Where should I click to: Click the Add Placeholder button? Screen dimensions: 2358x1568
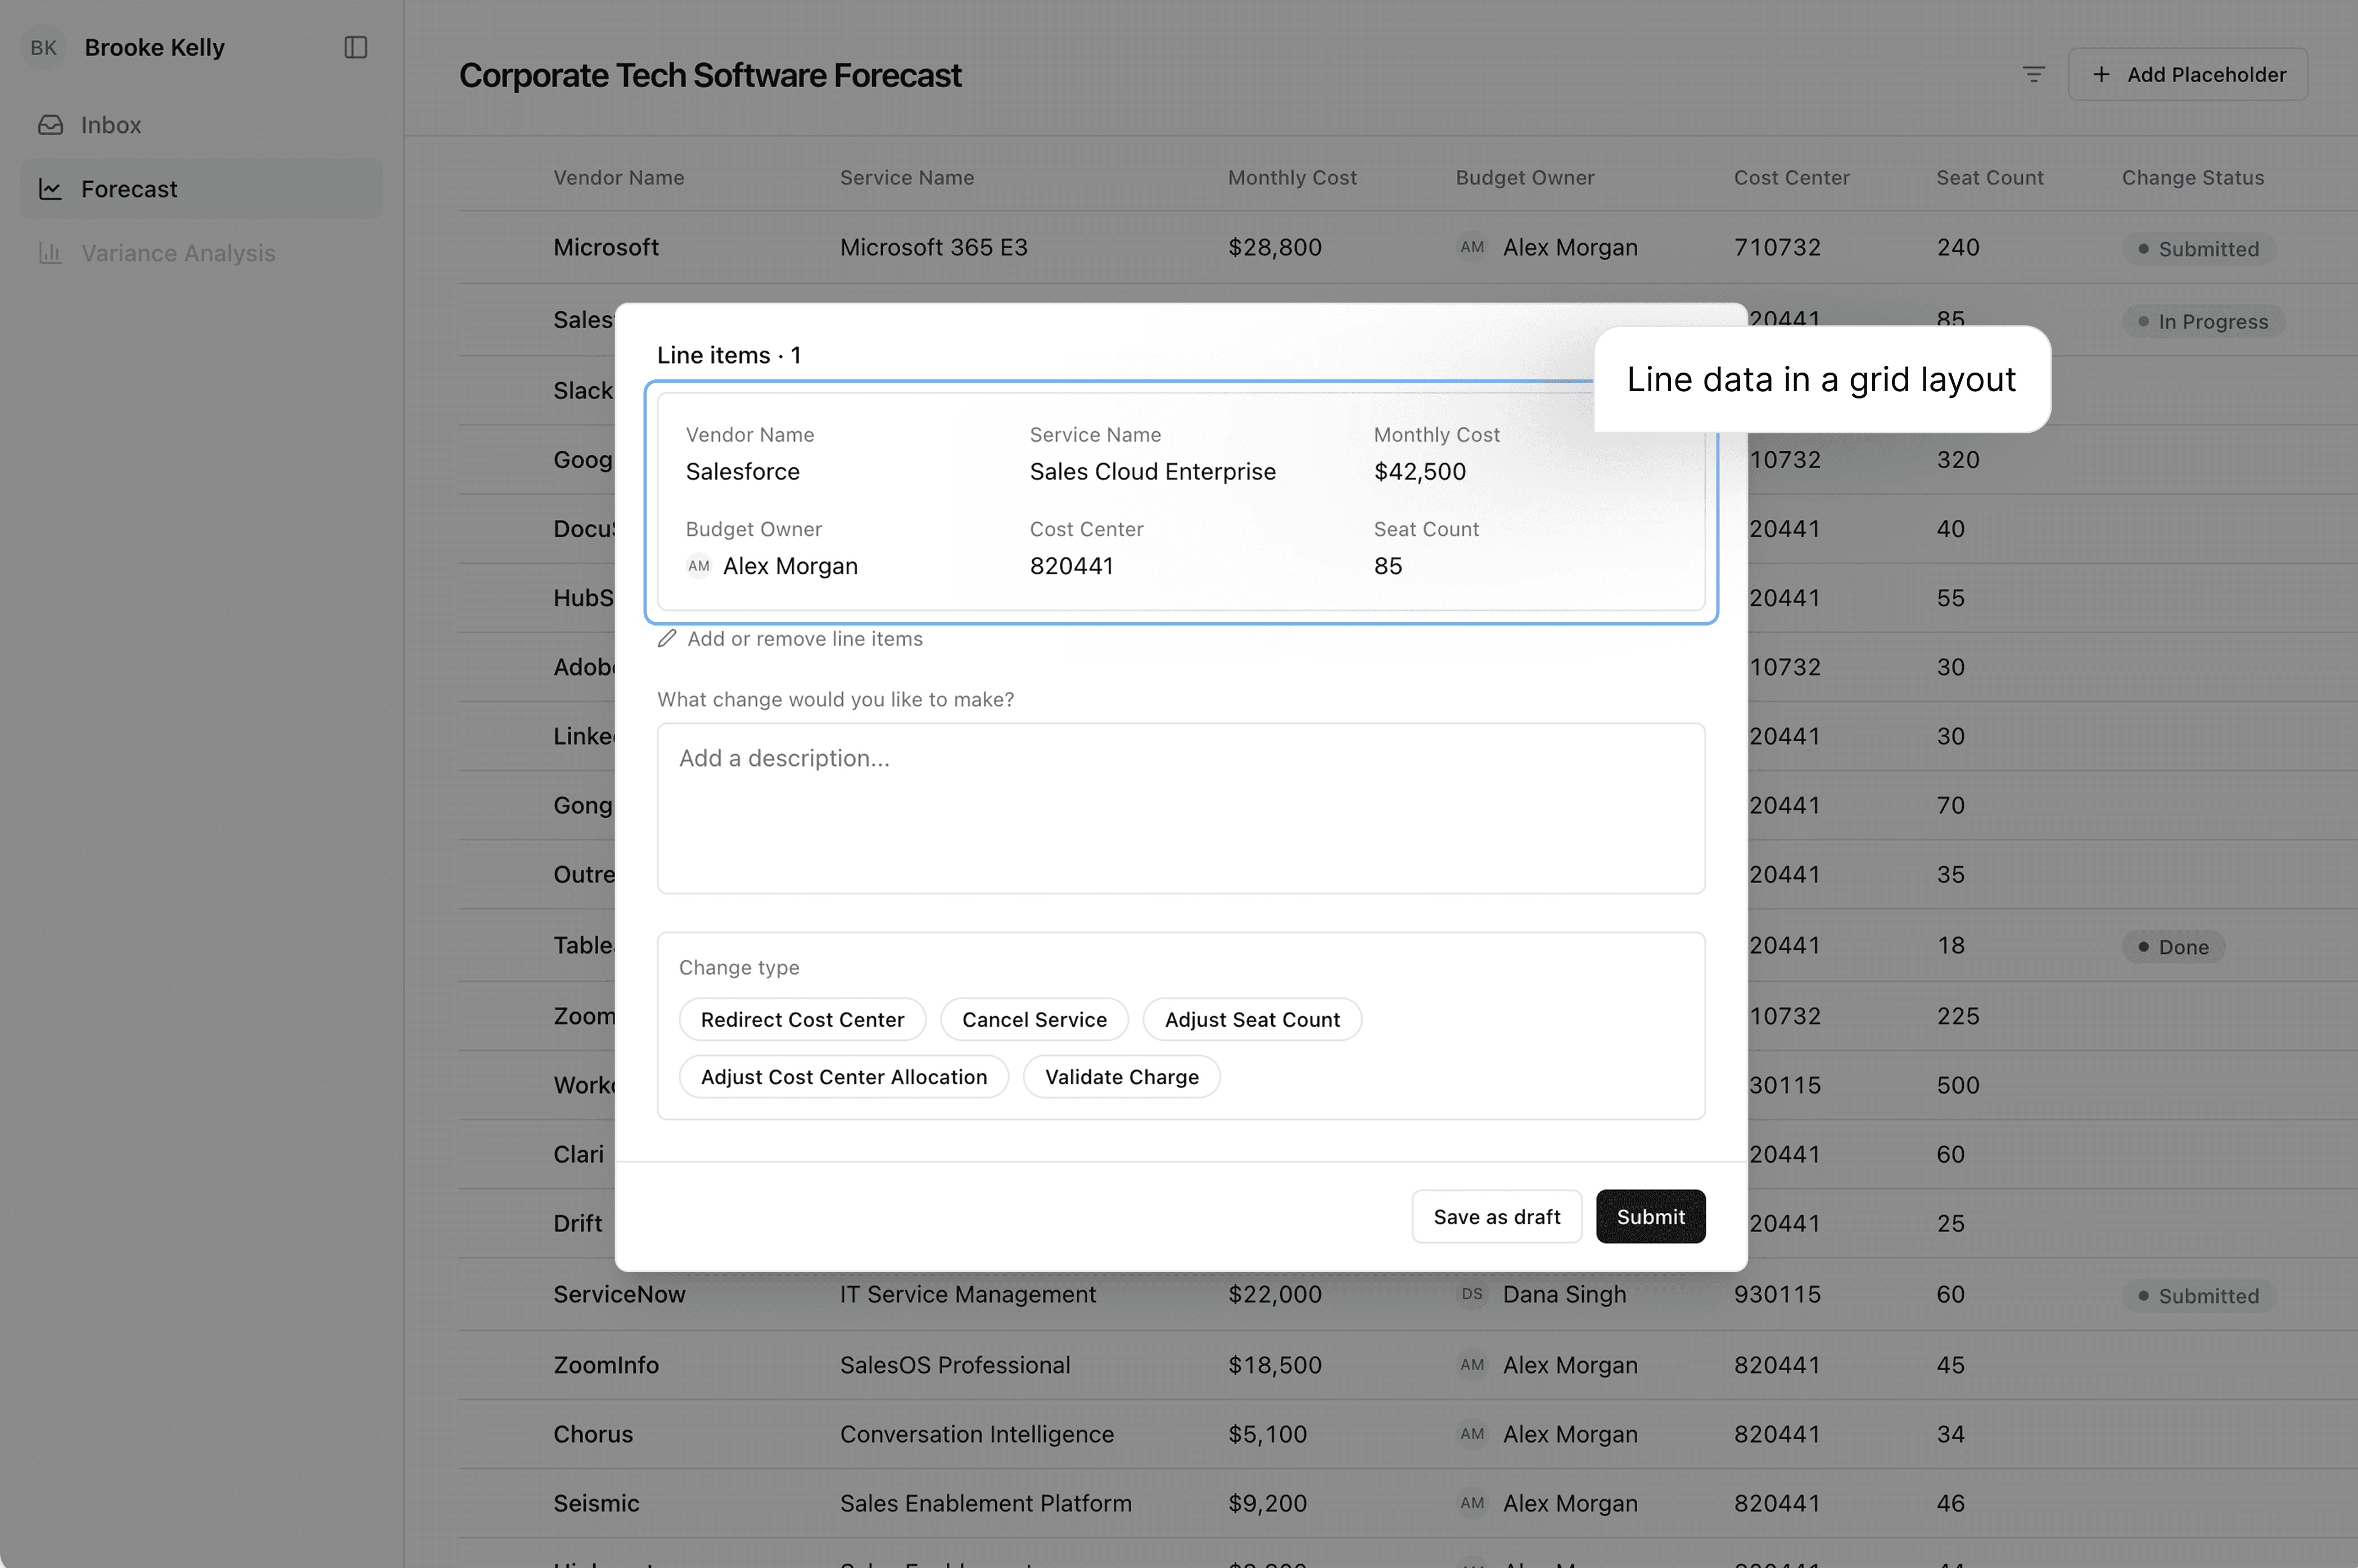pyautogui.click(x=2188, y=74)
